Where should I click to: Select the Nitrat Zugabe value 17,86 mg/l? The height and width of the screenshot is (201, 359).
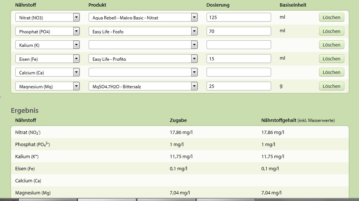tap(181, 133)
